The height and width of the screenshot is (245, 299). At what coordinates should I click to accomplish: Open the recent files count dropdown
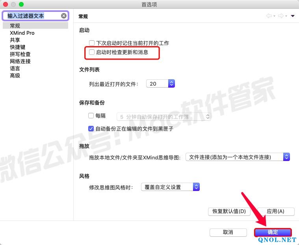(160, 84)
